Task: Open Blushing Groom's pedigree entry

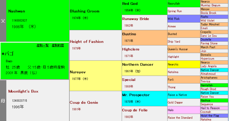Action: click(x=85, y=11)
